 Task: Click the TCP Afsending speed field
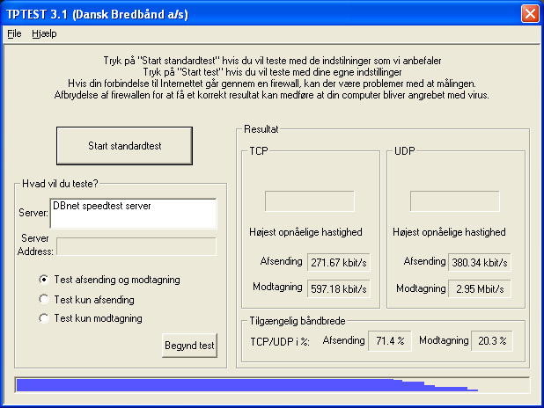tap(339, 262)
